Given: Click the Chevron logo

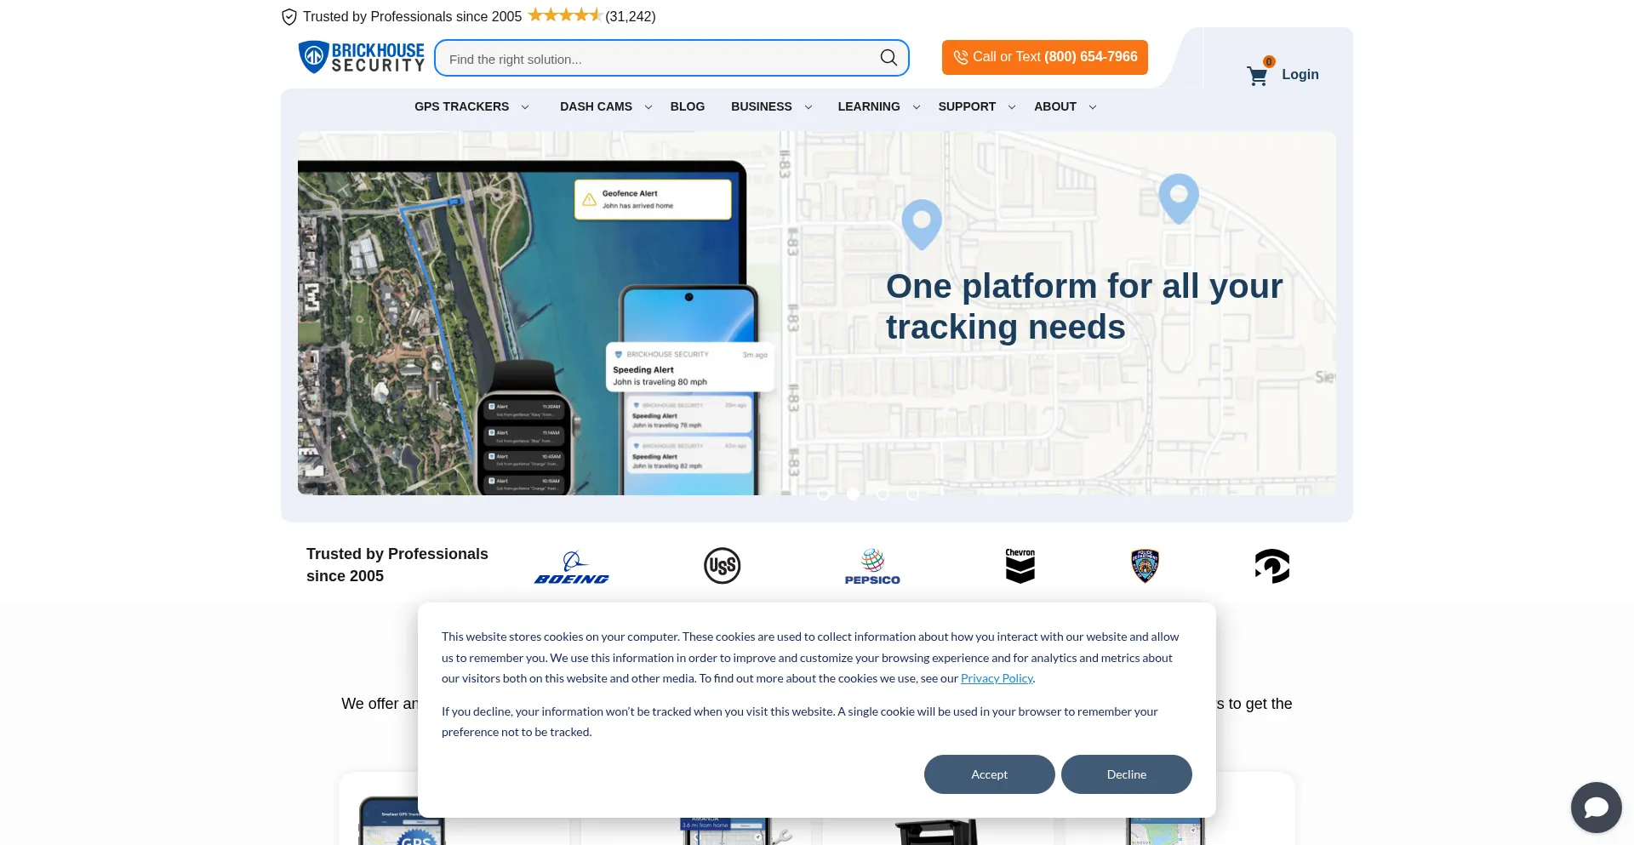Looking at the screenshot, I should tap(1020, 566).
